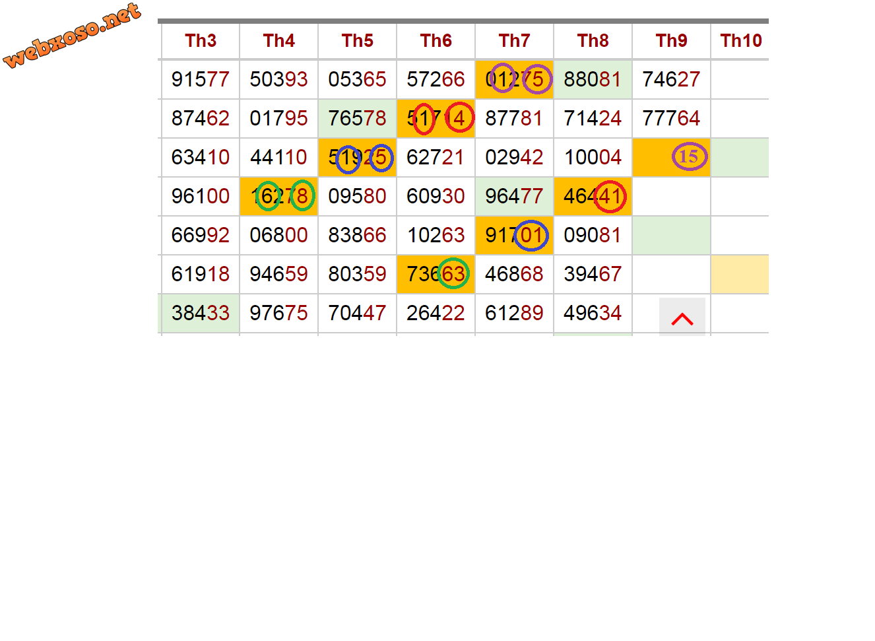Click the green highlighted cell 38433
875x641 pixels.
[x=201, y=313]
